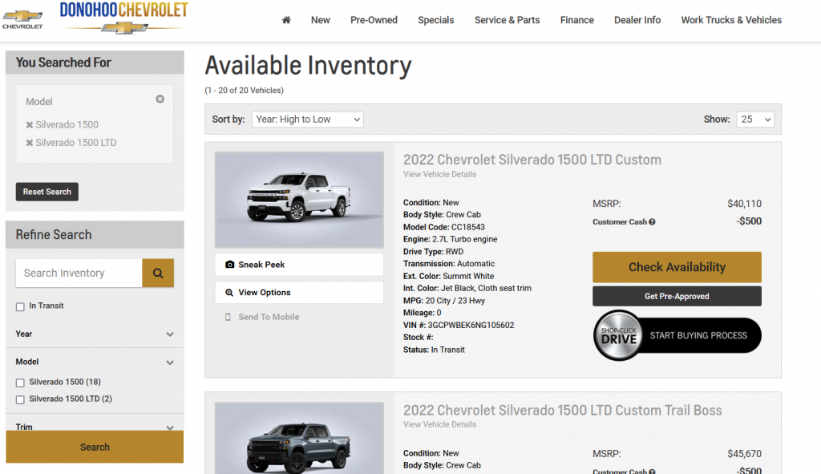
Task: Open 2022 Silverado LTD Custom Trail Boss title
Action: click(562, 410)
